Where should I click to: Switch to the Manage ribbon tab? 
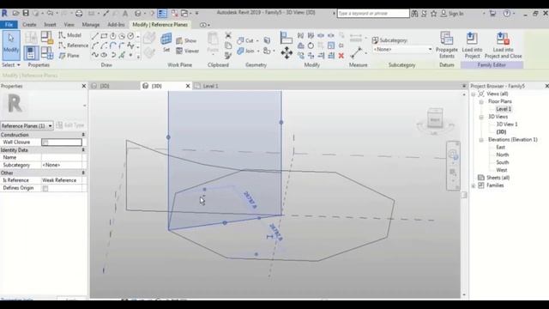point(91,25)
